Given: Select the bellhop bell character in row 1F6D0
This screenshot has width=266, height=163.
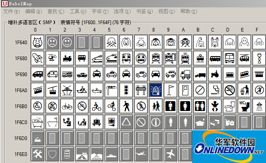Looking at the screenshot, I should pyautogui.click(x=37, y=138).
